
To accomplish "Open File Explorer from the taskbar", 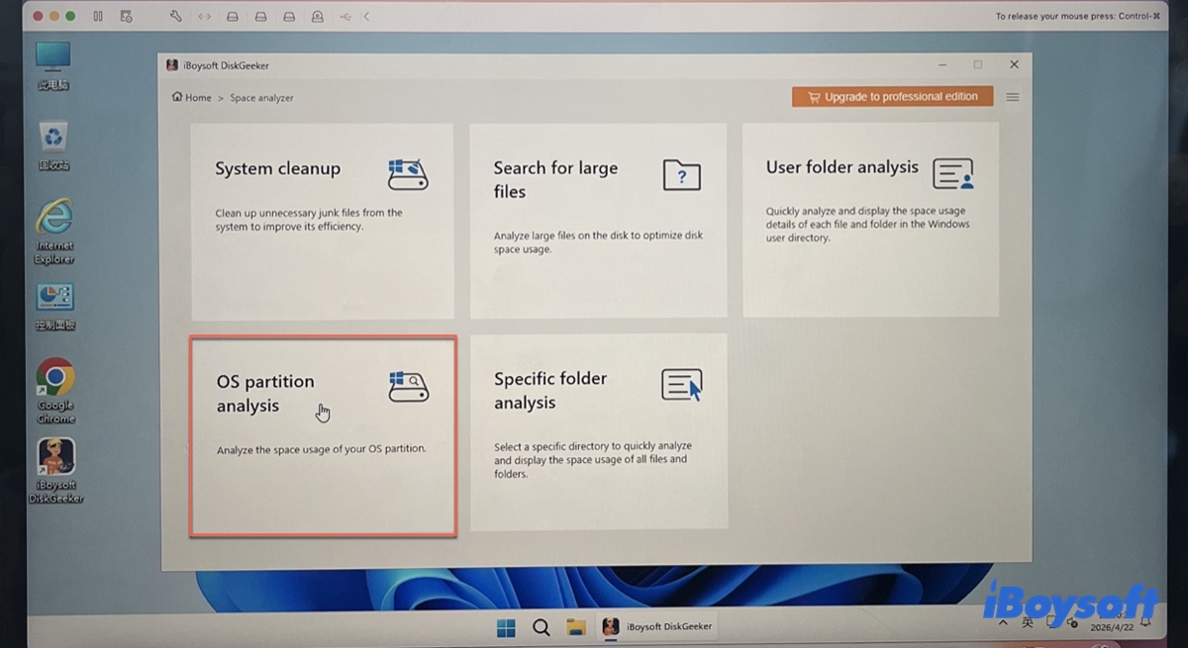I will (x=575, y=627).
